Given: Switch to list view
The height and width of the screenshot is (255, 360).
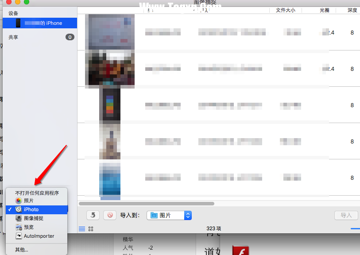Looking at the screenshot, I should (x=82, y=229).
